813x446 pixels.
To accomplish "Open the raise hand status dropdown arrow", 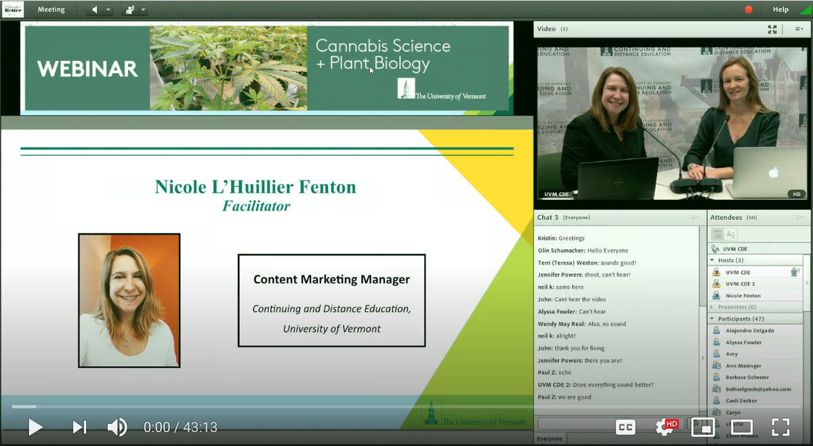I will (143, 9).
